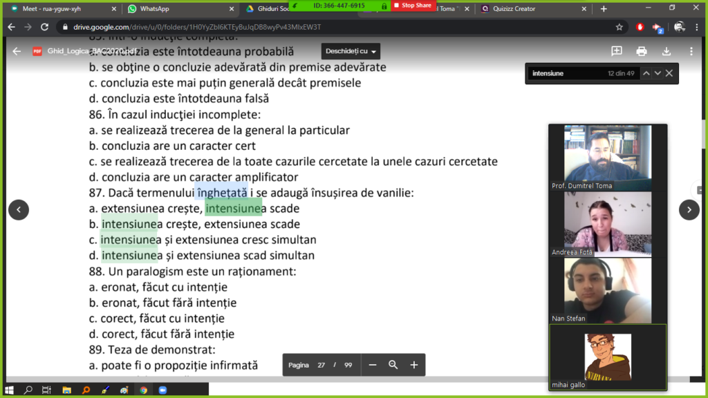
Task: Download the PDF using the download icon
Action: pos(667,51)
